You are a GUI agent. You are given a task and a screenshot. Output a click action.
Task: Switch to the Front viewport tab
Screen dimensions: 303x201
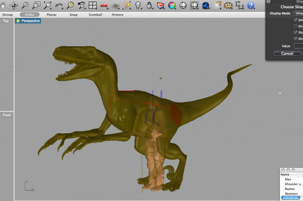[x=7, y=115]
